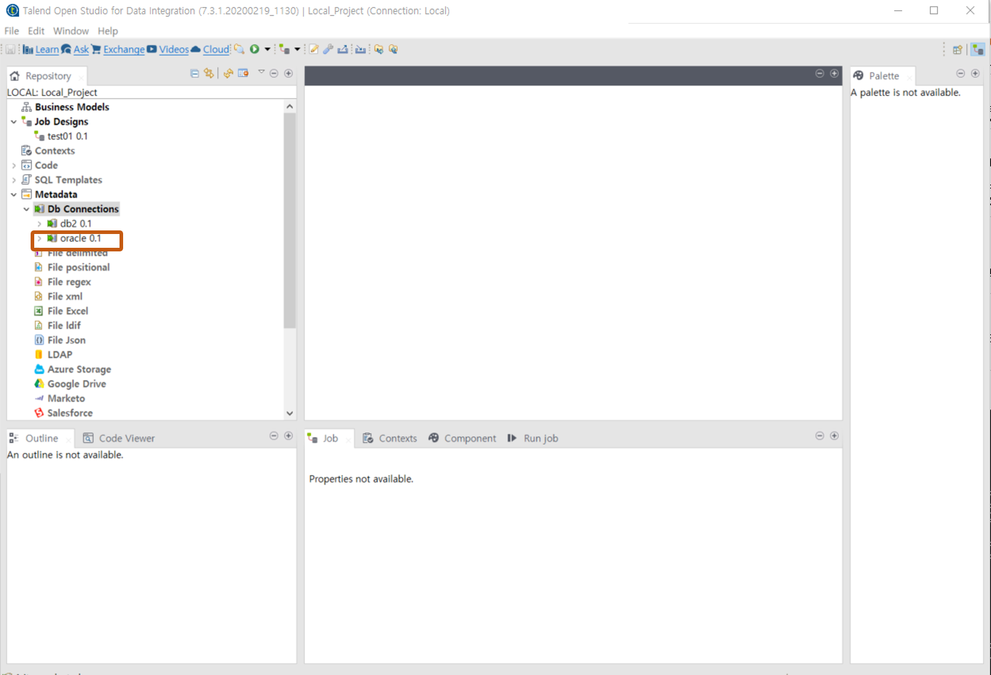
Task: Click the wrench project settings icon
Action: click(328, 49)
